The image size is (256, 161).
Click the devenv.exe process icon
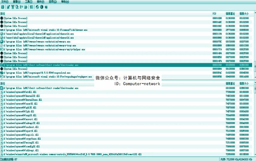[x=2, y=30]
